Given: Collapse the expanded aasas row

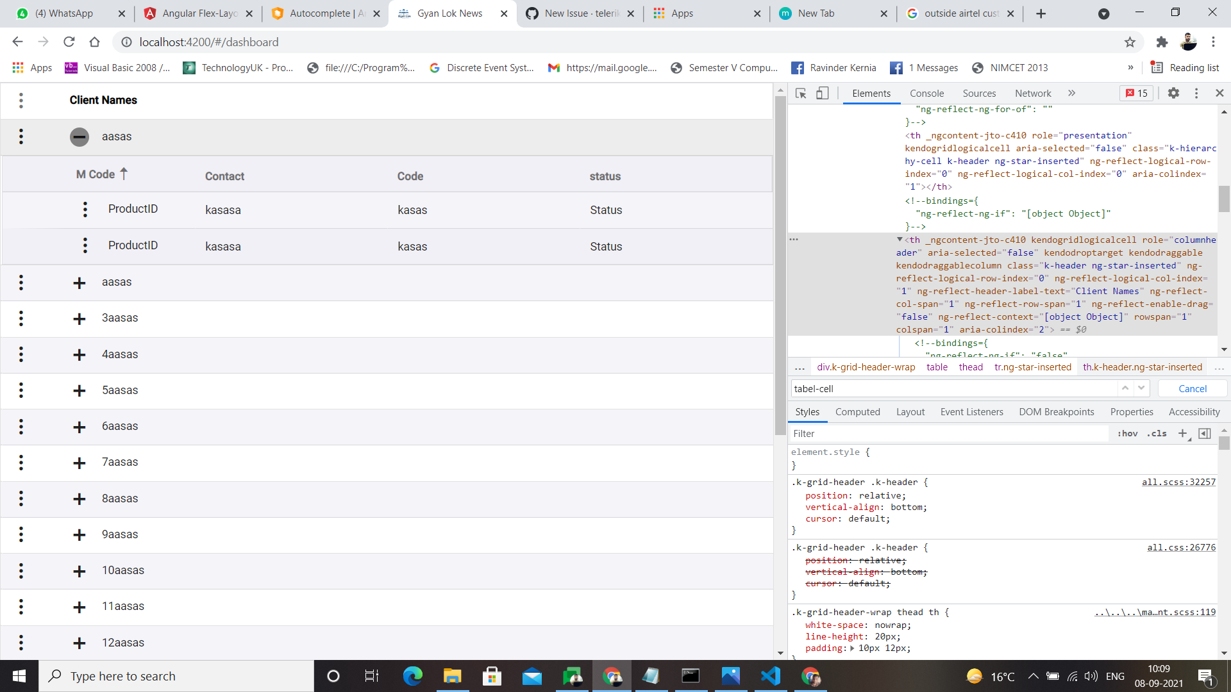Looking at the screenshot, I should tap(79, 136).
